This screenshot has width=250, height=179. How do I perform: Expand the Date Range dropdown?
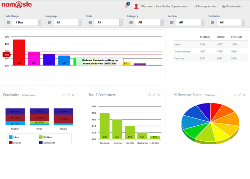[x=39, y=22]
